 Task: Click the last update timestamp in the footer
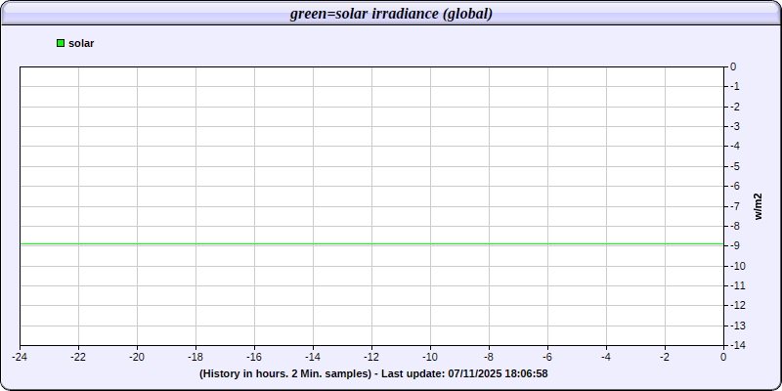tap(498, 373)
